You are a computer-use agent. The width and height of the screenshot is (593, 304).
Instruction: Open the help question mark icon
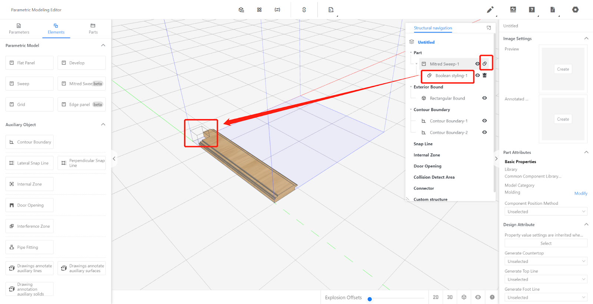click(531, 10)
